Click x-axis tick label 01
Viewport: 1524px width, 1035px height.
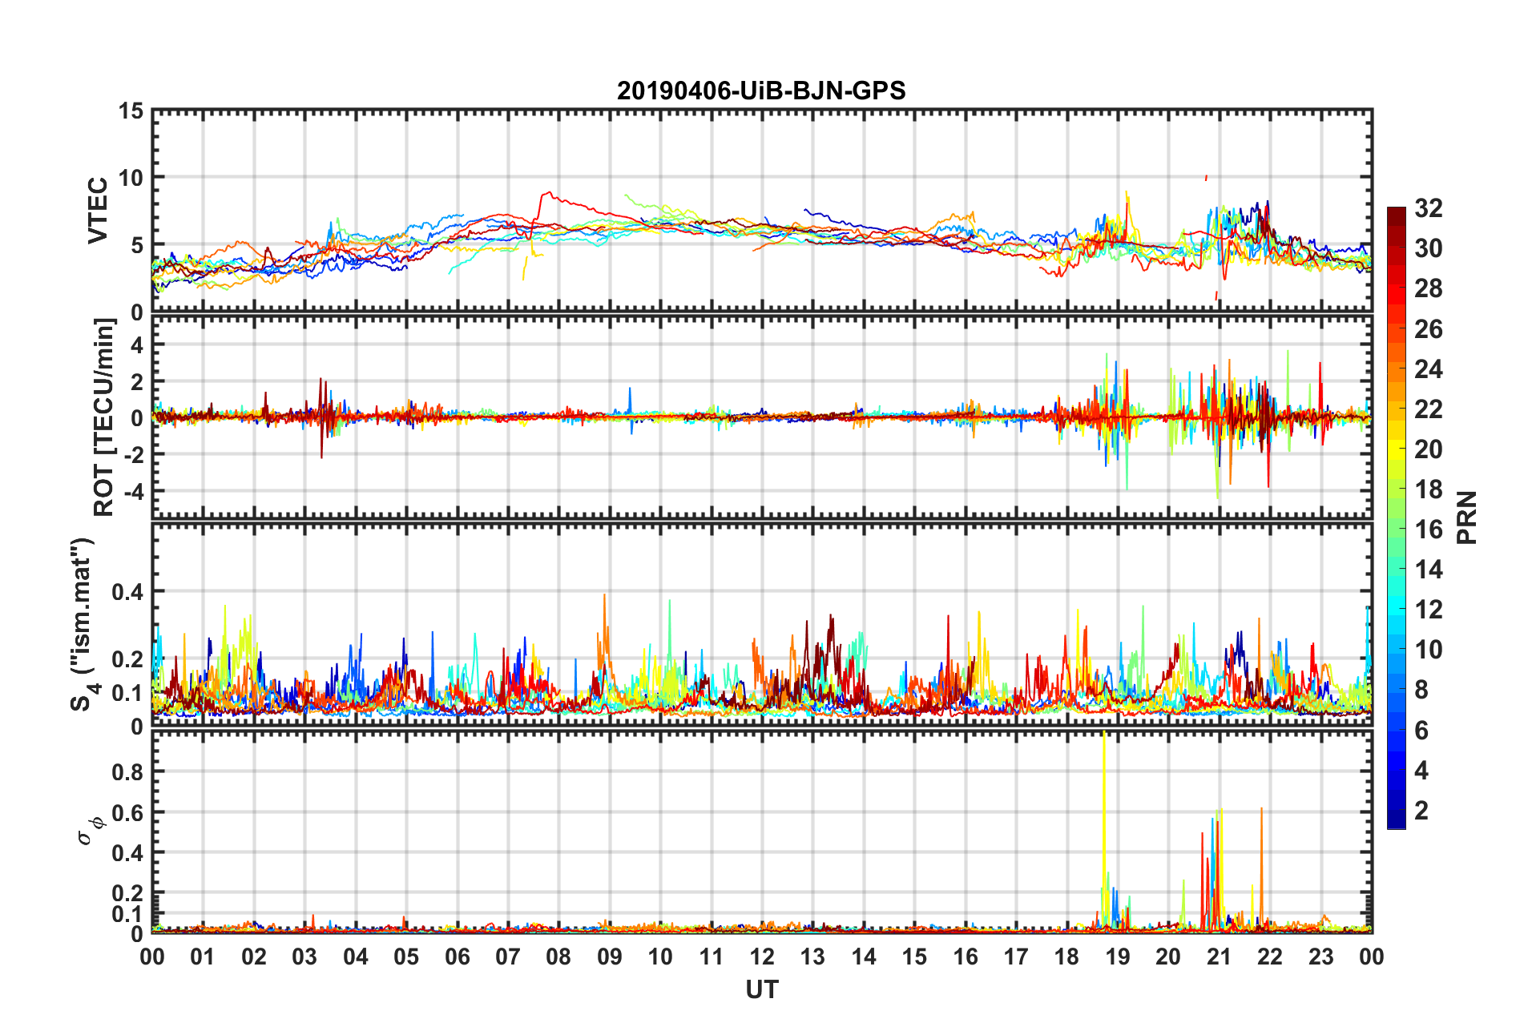[x=203, y=956]
